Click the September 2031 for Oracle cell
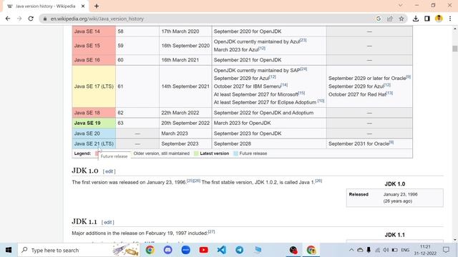The height and width of the screenshot is (257, 458). pos(369,143)
